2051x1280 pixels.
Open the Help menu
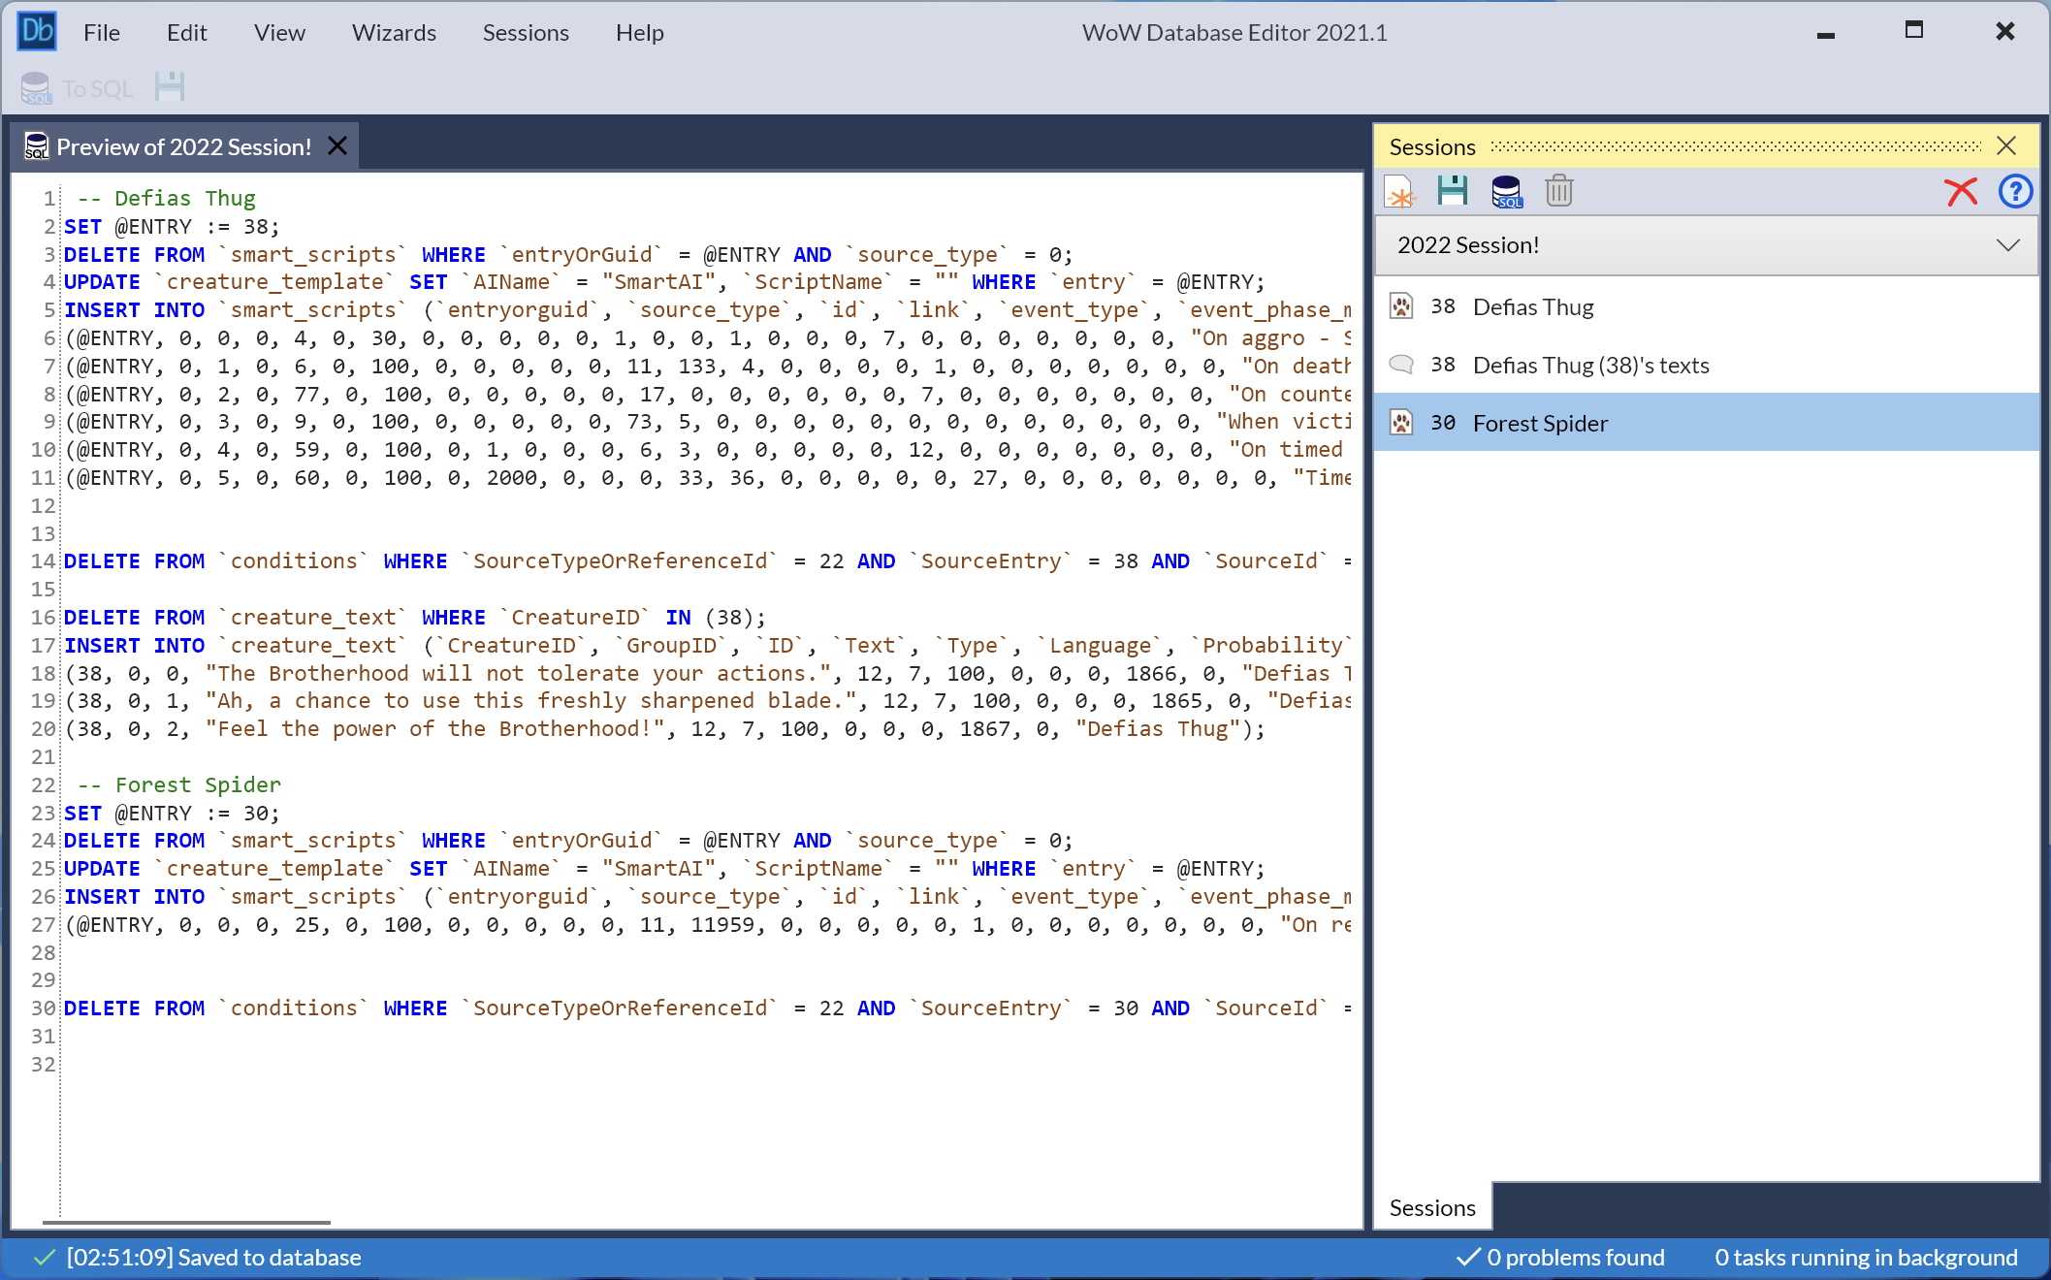[x=639, y=32]
